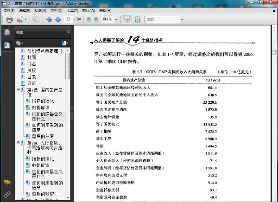
Task: Open the attachments paperclip icon
Action: pos(7,195)
